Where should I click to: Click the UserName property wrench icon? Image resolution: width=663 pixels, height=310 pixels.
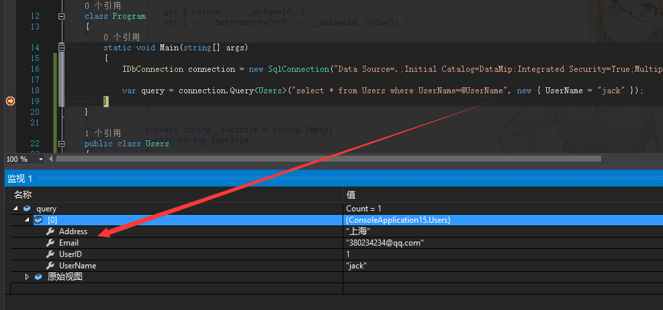point(50,266)
